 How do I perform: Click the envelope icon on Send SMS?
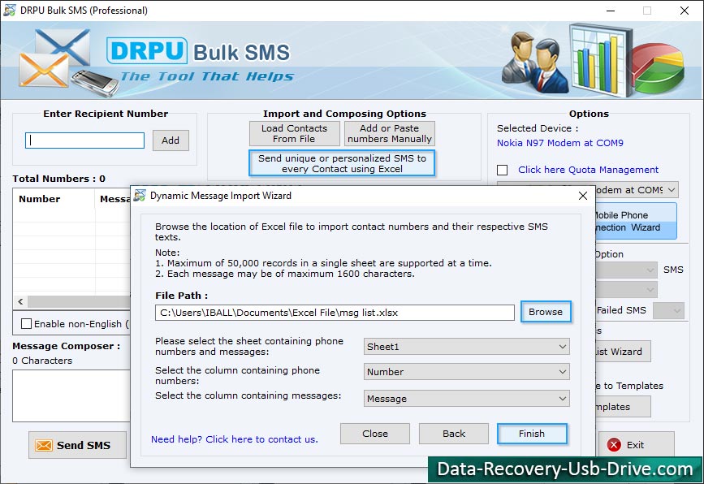[44, 445]
